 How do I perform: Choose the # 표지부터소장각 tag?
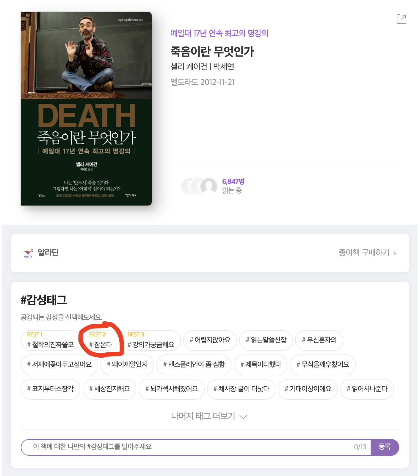tap(51, 389)
